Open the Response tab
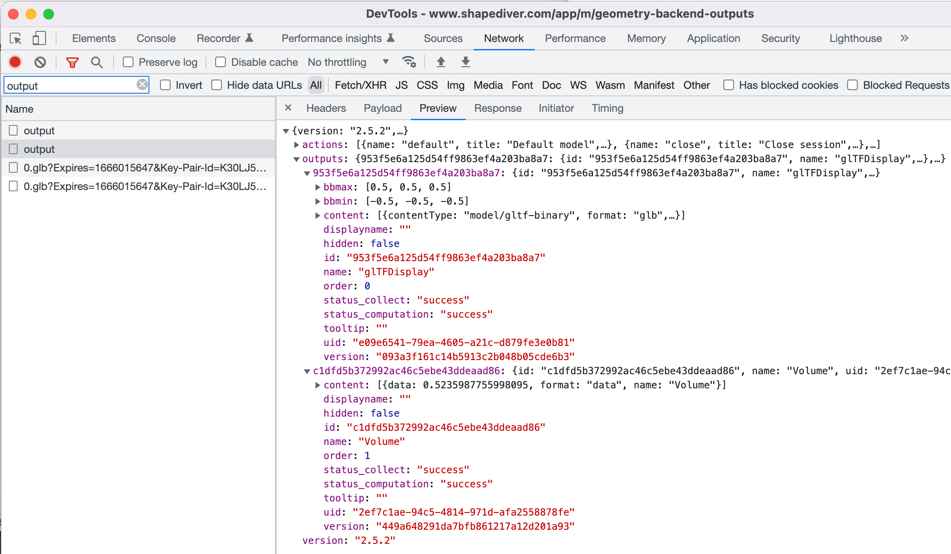Screen dimensions: 951x554 pyautogui.click(x=498, y=108)
